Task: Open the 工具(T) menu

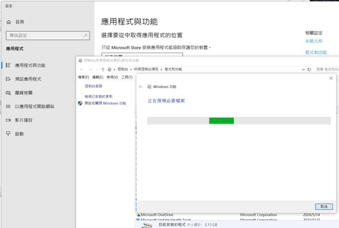Action: pyautogui.click(x=126, y=76)
